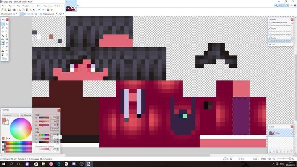Select the Paintbrush tool
Screen dimensions: 297x167
3,43
